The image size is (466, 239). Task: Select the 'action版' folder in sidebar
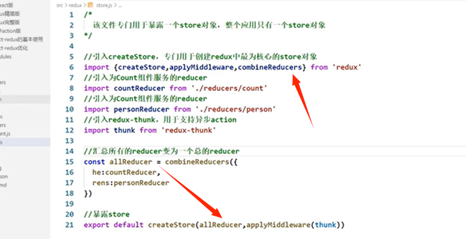(10, 30)
